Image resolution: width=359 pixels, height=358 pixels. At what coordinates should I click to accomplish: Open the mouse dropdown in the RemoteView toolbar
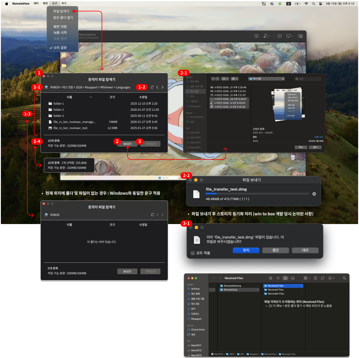point(267,36)
